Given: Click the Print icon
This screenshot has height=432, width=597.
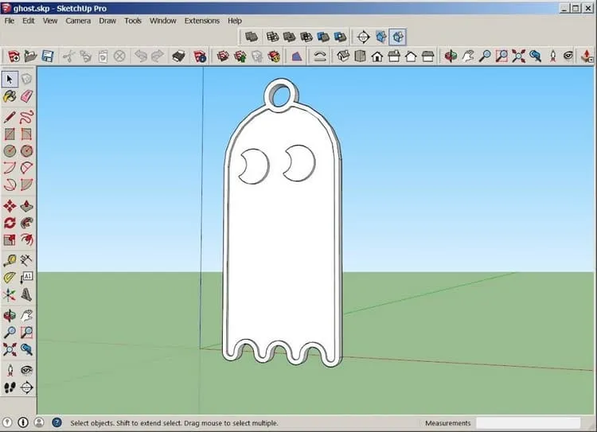Looking at the screenshot, I should 178,56.
